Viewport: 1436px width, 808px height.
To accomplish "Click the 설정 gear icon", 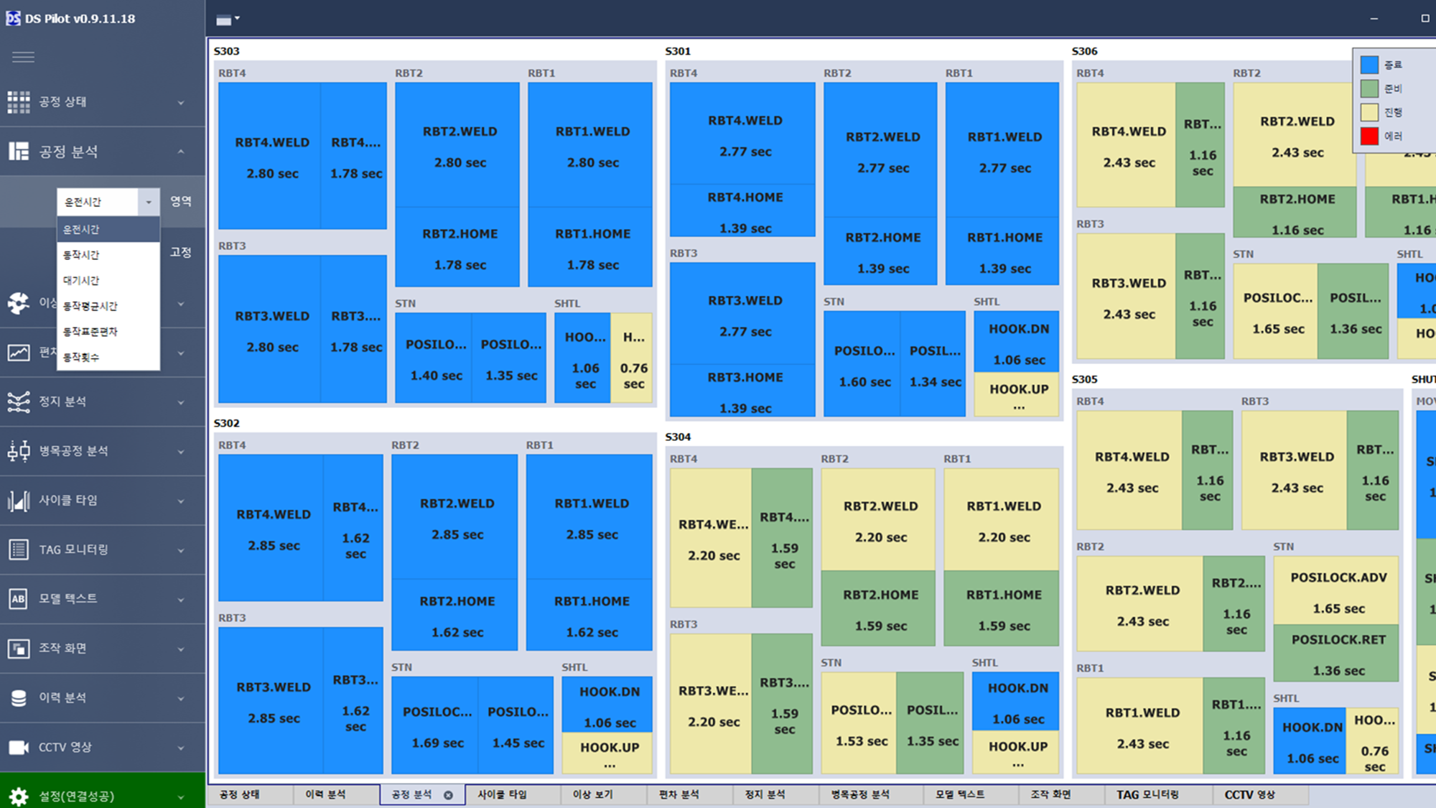I will [19, 796].
